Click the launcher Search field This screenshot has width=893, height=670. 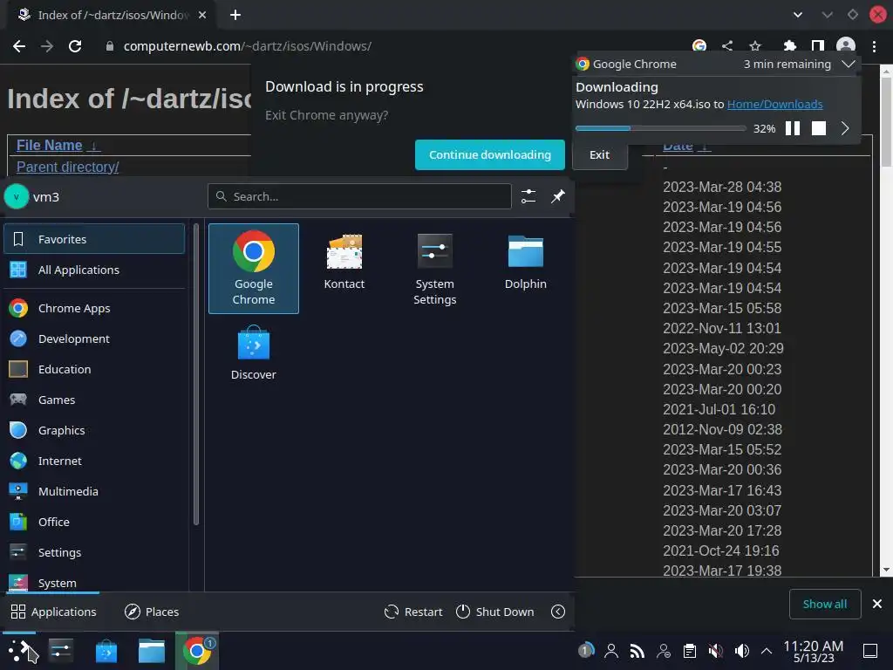(359, 196)
